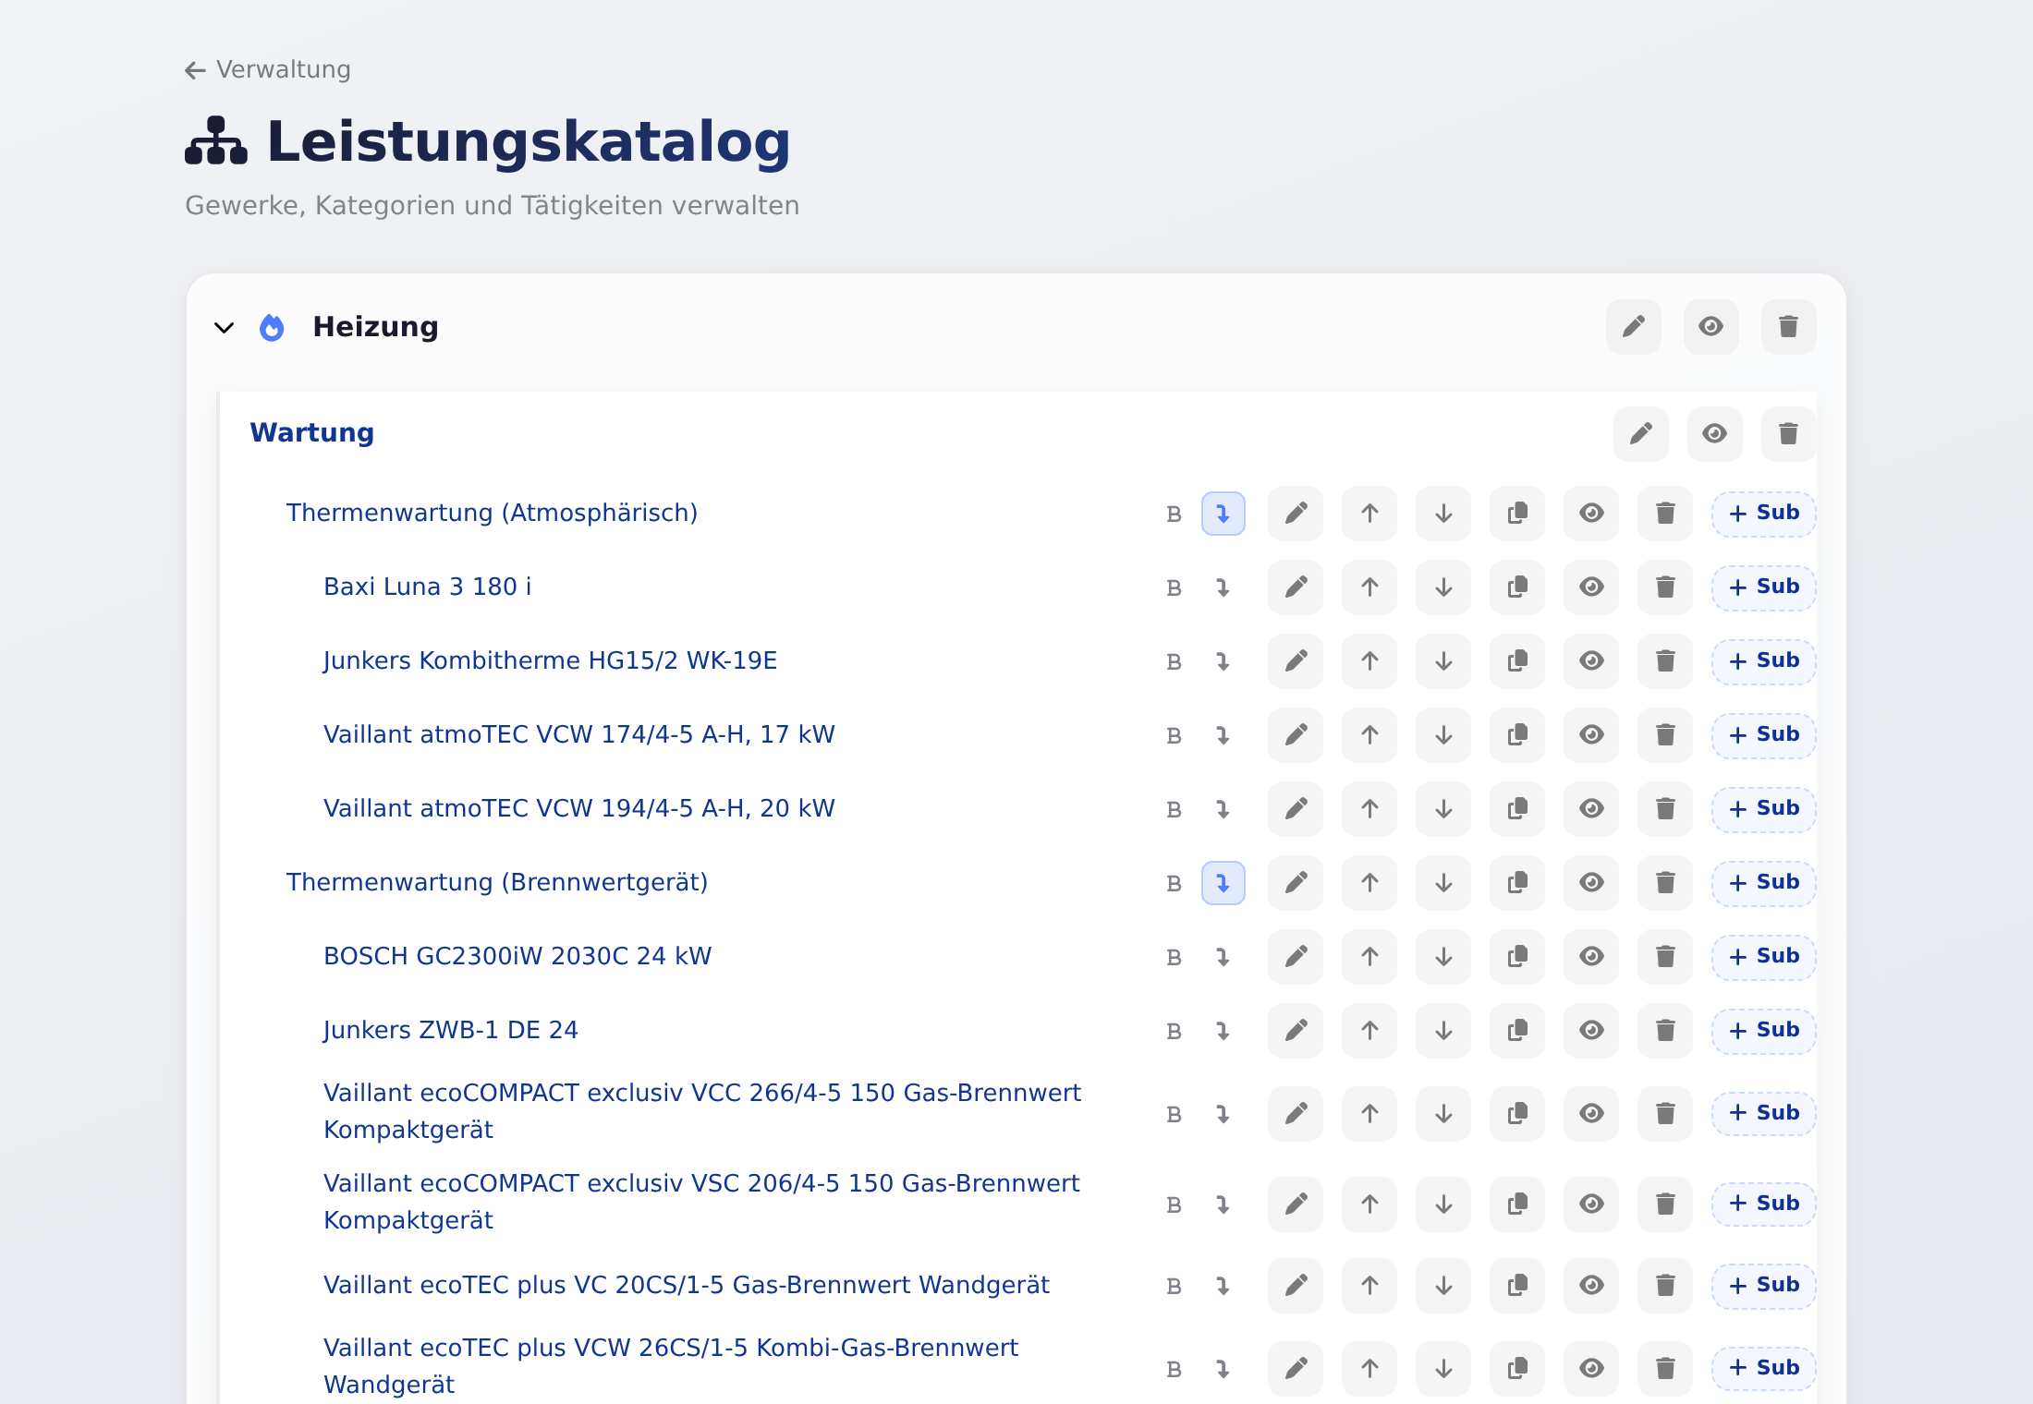Edit Vaillant ecoCOMPACT VSC 206/4-5 entry

pyautogui.click(x=1296, y=1204)
